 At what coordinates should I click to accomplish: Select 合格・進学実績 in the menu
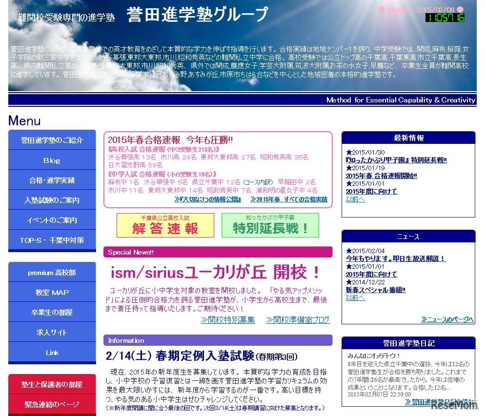[52, 180]
